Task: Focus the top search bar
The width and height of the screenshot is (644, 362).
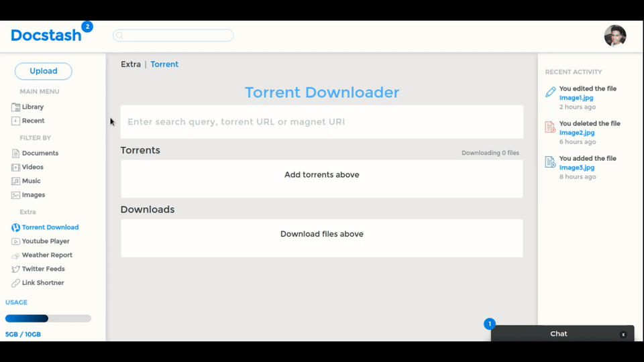Action: 173,36
